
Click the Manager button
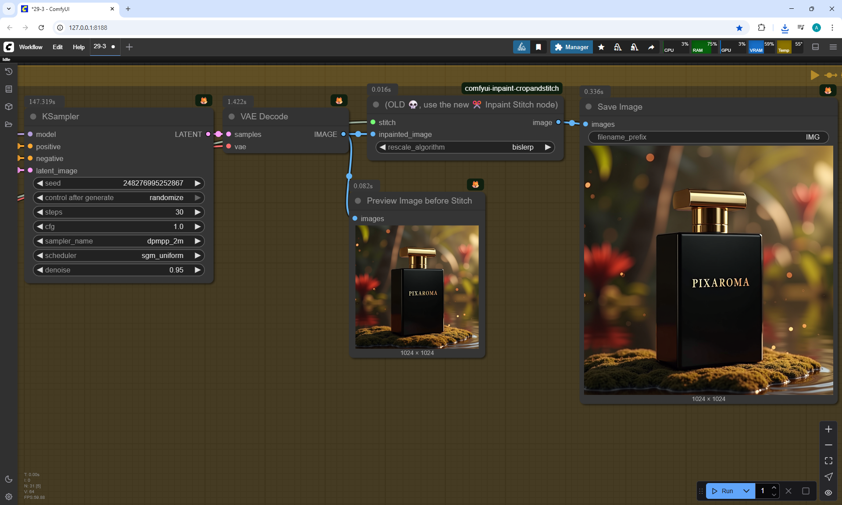[x=571, y=47]
